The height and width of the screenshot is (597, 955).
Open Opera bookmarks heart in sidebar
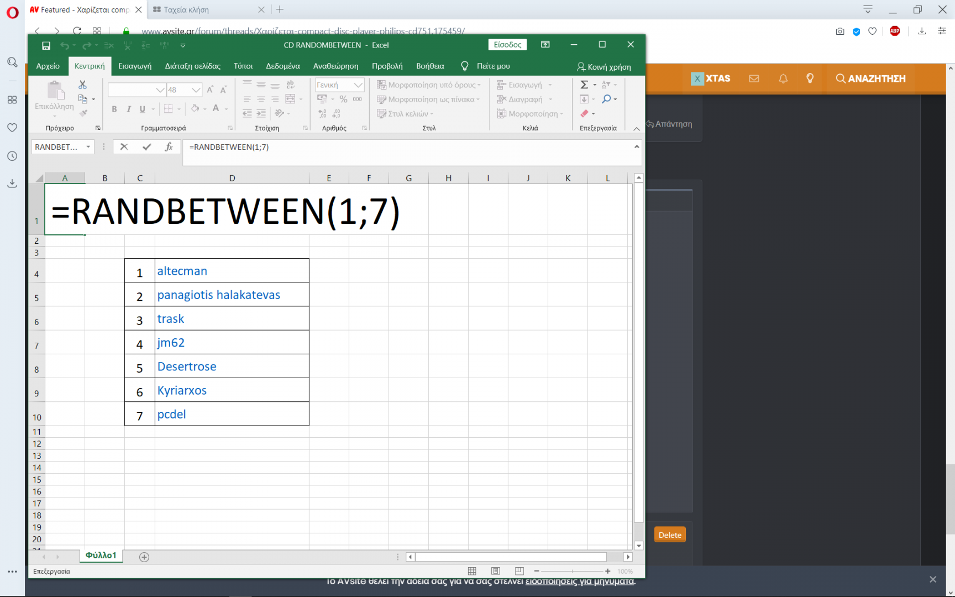click(x=12, y=128)
